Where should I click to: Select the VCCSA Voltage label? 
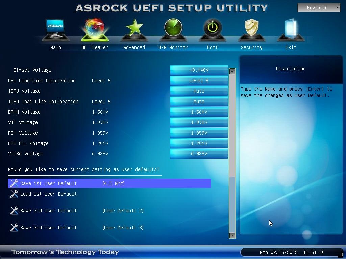click(x=26, y=154)
